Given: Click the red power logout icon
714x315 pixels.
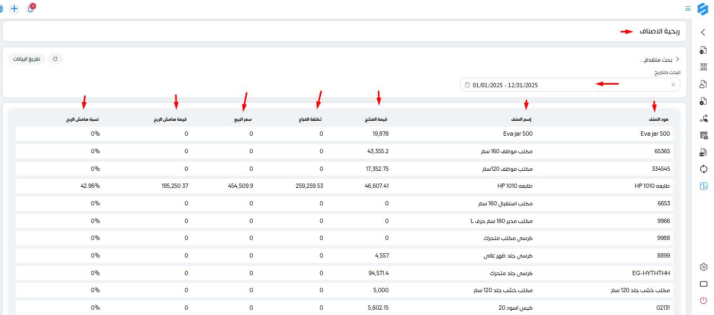Looking at the screenshot, I should tap(703, 301).
